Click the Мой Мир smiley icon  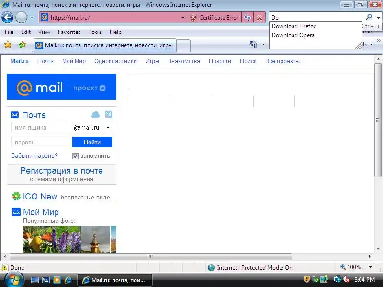point(16,212)
